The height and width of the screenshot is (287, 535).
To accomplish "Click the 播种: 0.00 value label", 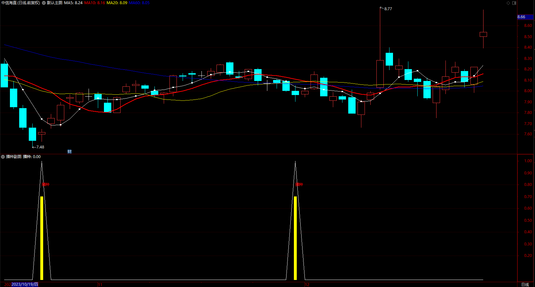I will [x=32, y=157].
